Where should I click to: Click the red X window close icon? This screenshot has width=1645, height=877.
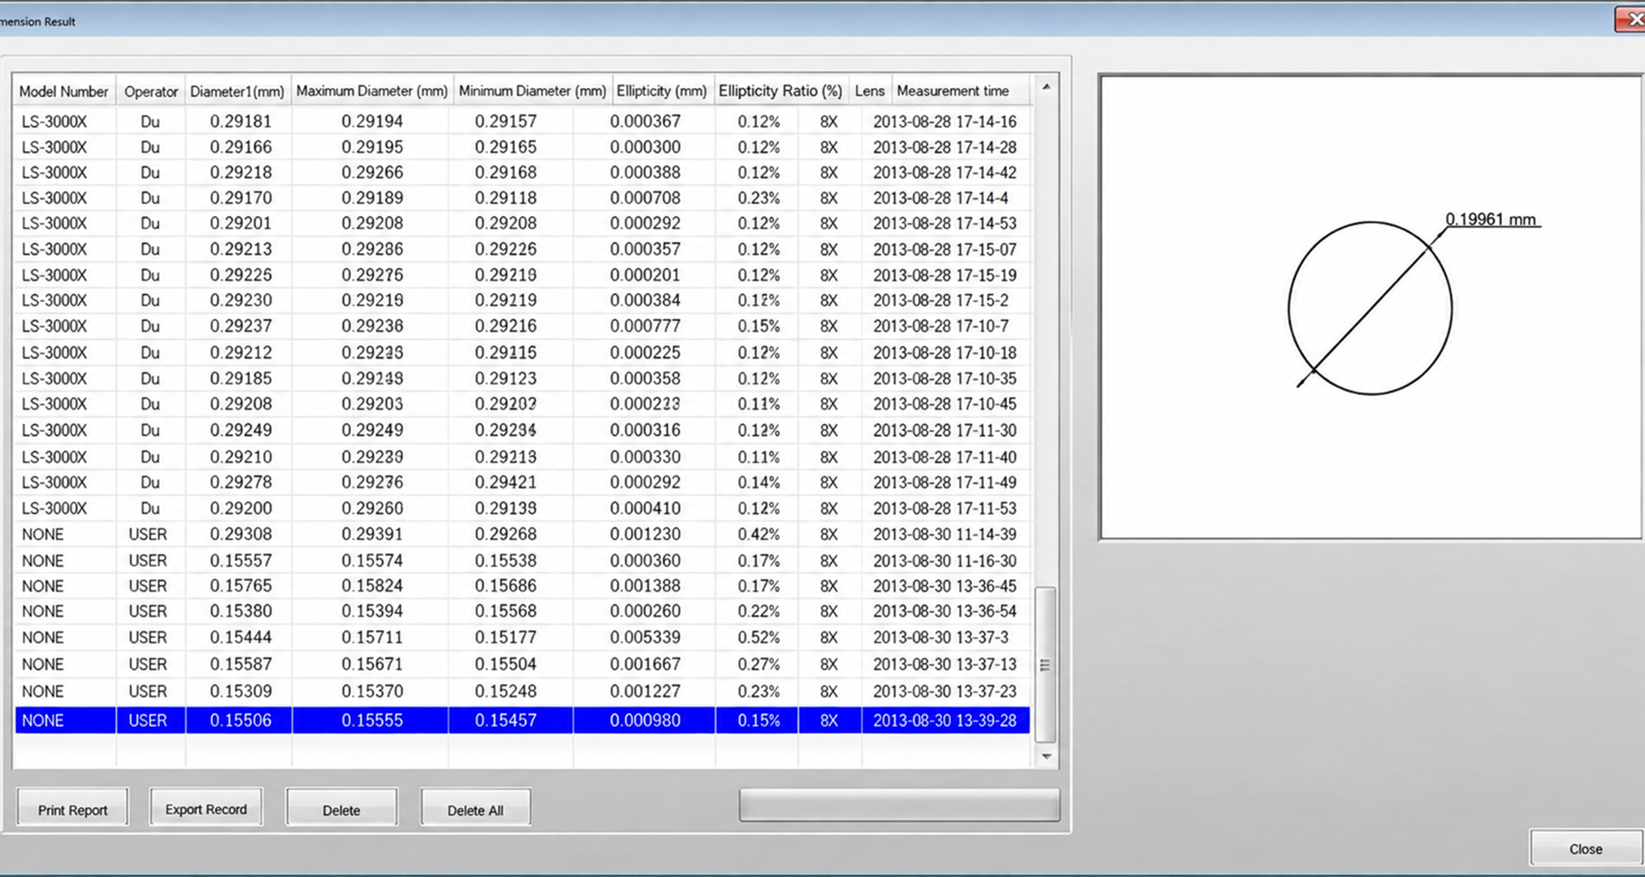tap(1631, 19)
